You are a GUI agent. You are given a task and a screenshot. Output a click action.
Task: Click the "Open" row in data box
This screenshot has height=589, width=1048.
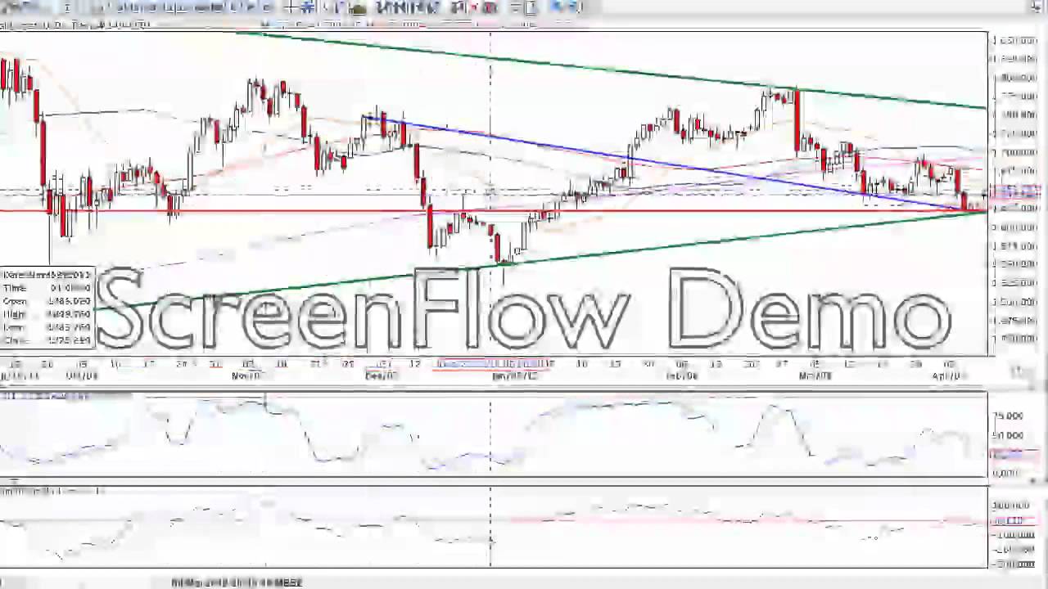(47, 301)
